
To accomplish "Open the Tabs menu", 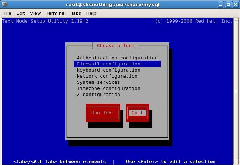I will (x=76, y=13).
